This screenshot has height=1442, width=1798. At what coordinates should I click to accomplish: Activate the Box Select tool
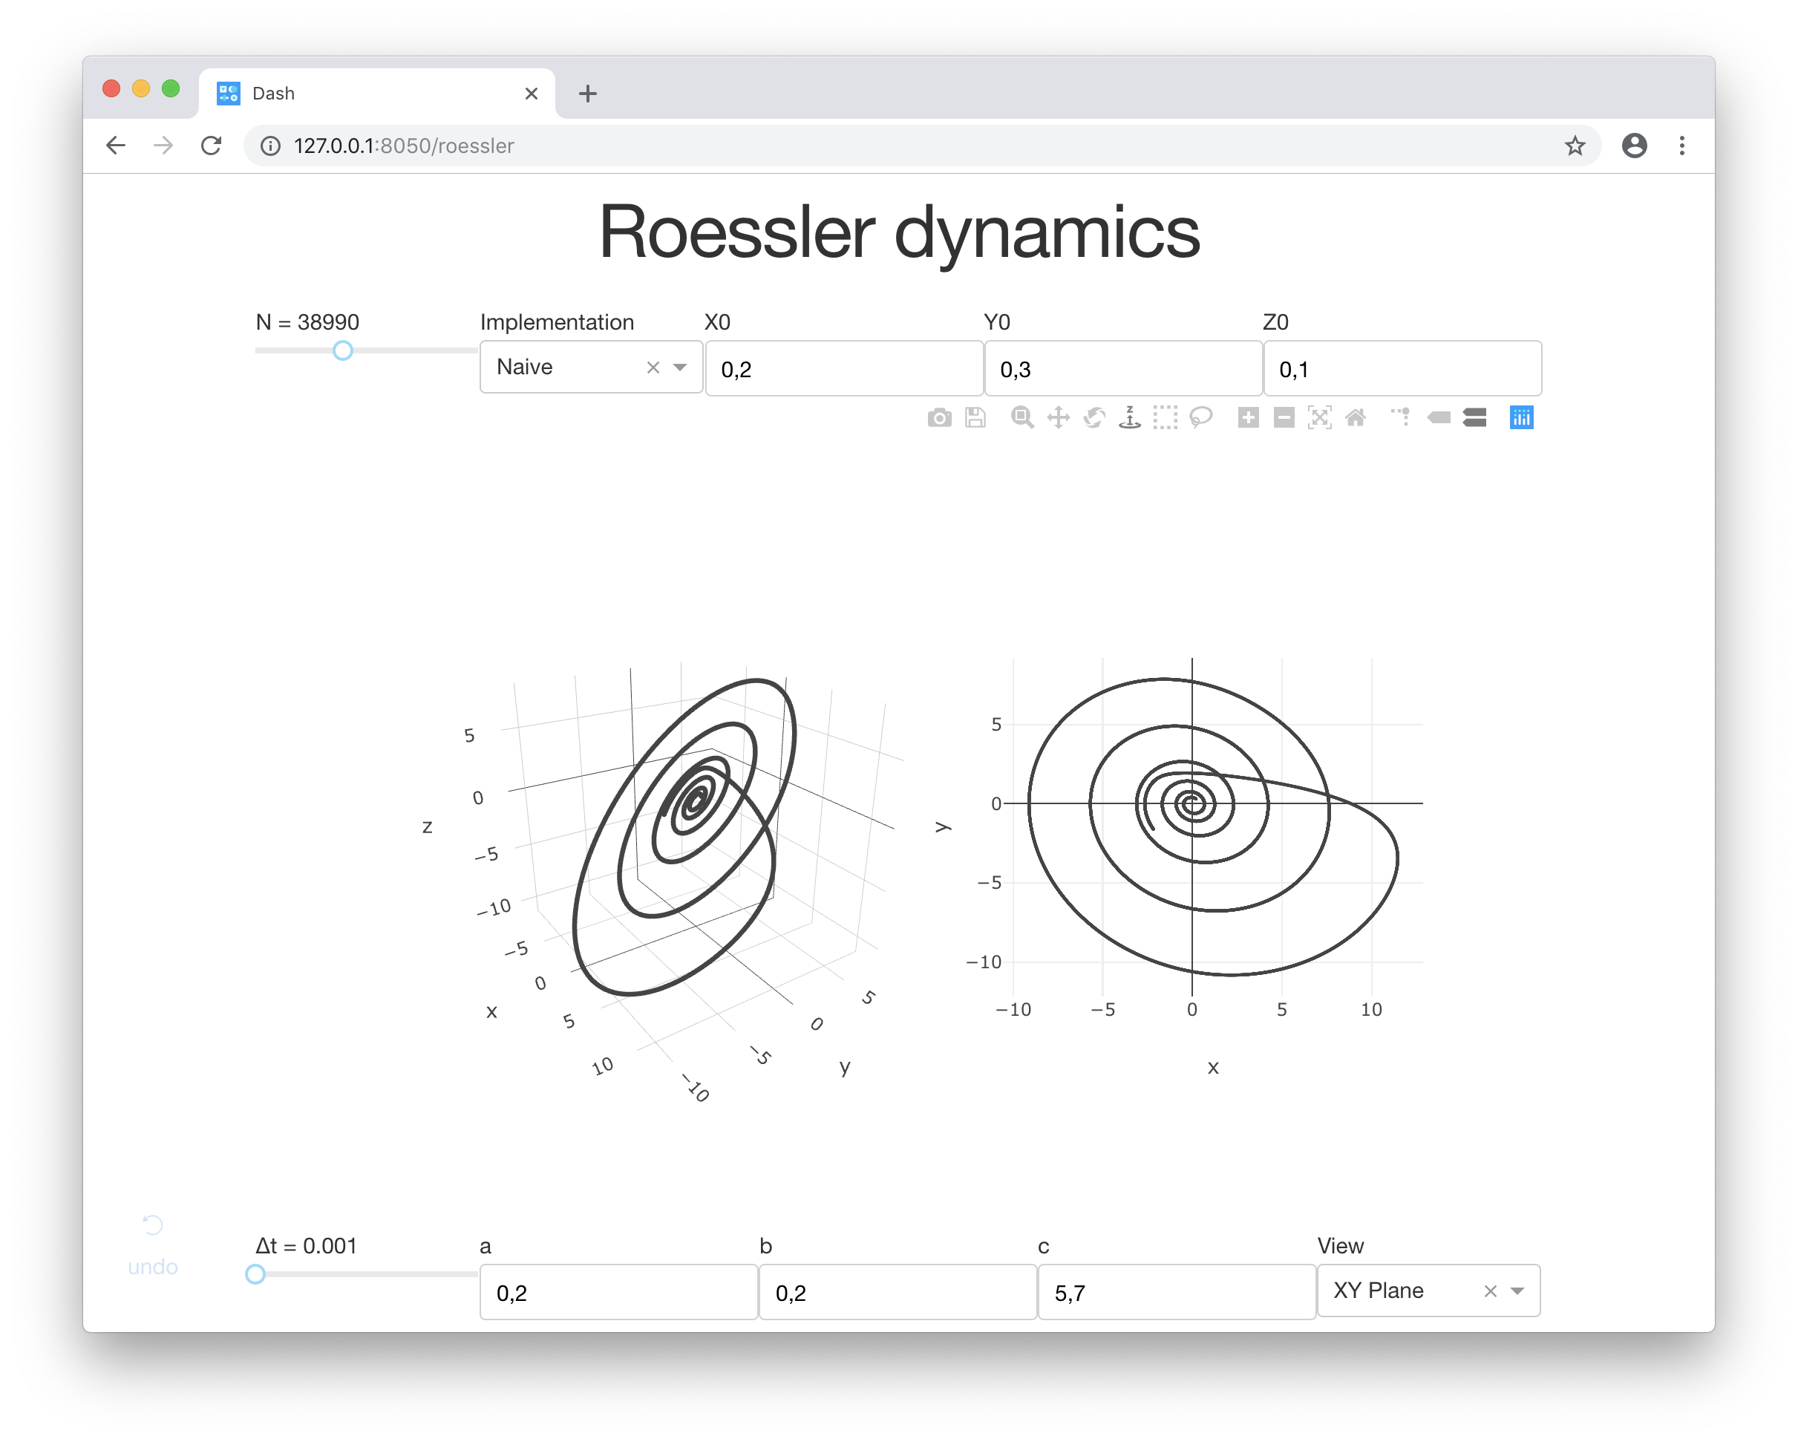pos(1165,418)
